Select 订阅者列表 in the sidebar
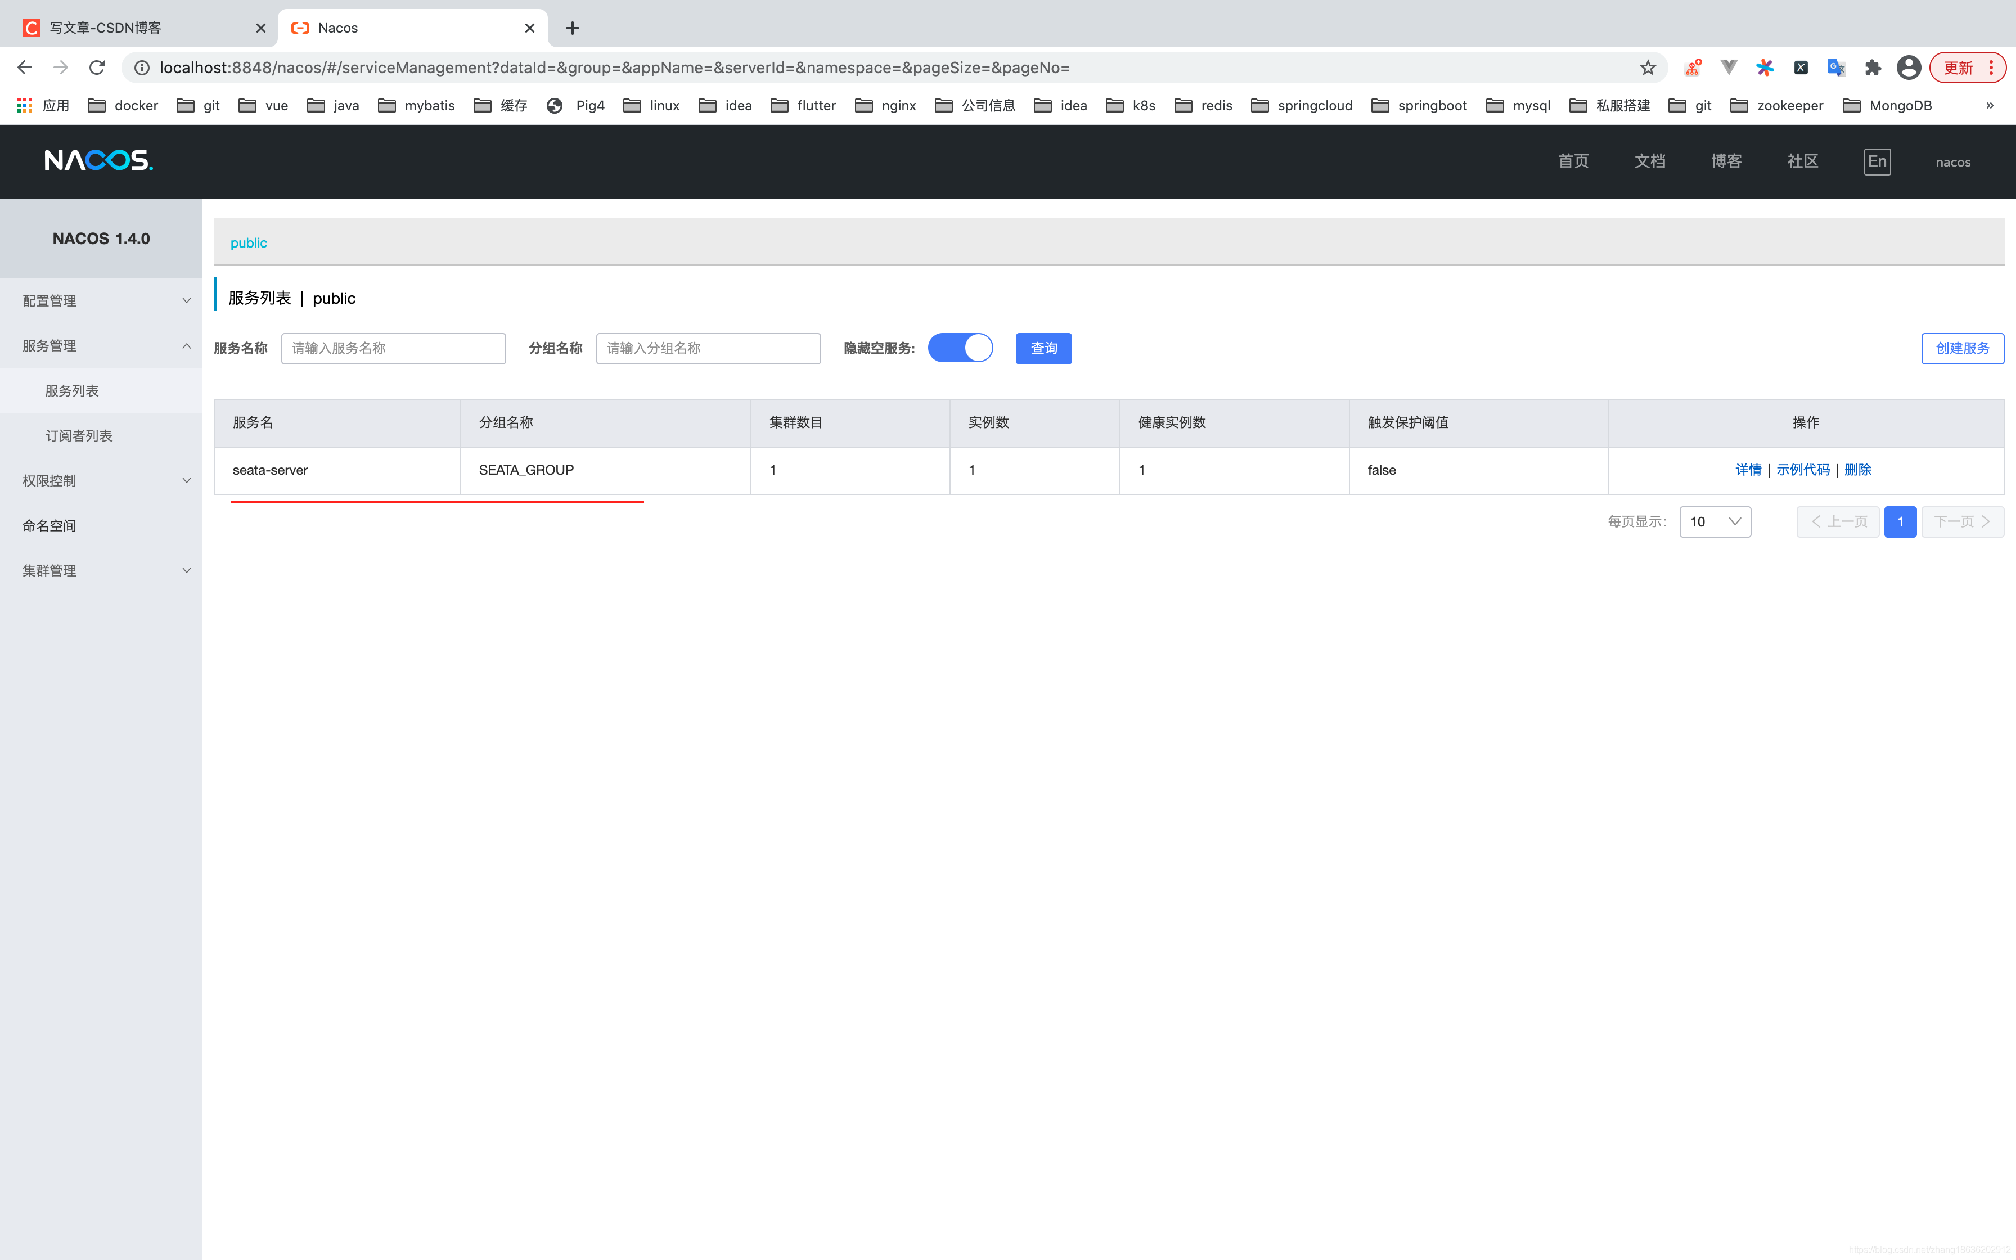Screen dimensions: 2016x1260 point(101,436)
